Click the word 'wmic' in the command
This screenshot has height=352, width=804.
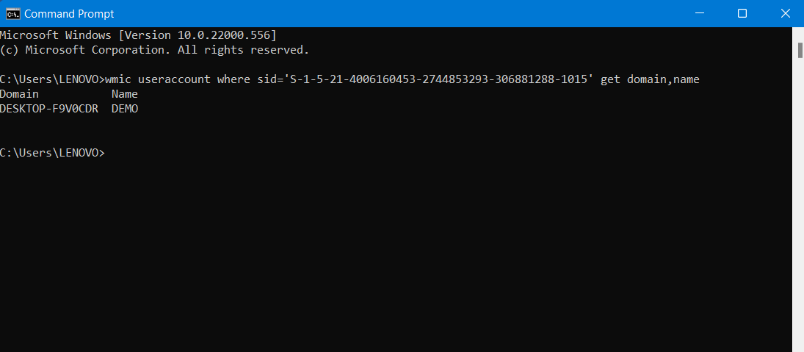(118, 79)
